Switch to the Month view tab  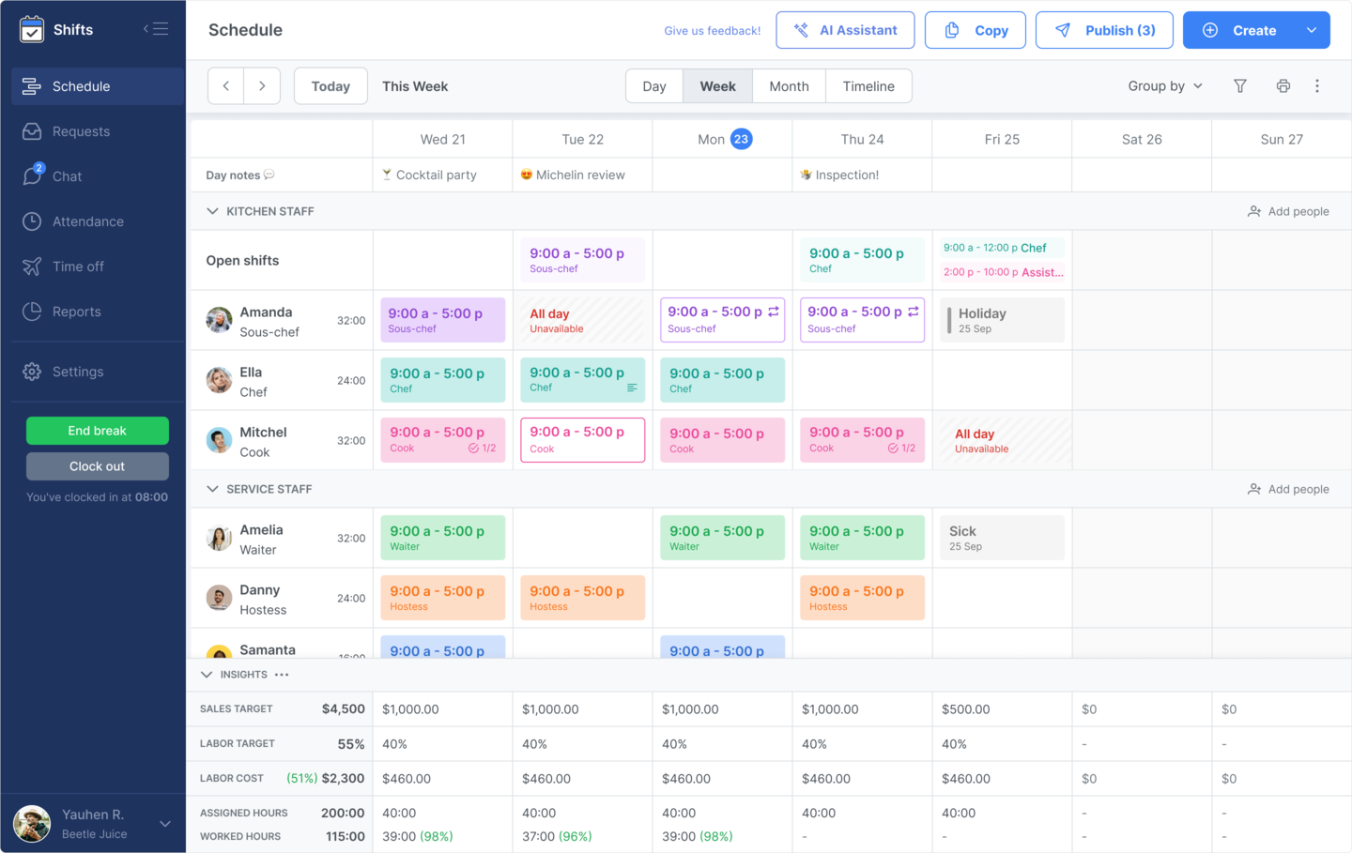click(x=789, y=85)
